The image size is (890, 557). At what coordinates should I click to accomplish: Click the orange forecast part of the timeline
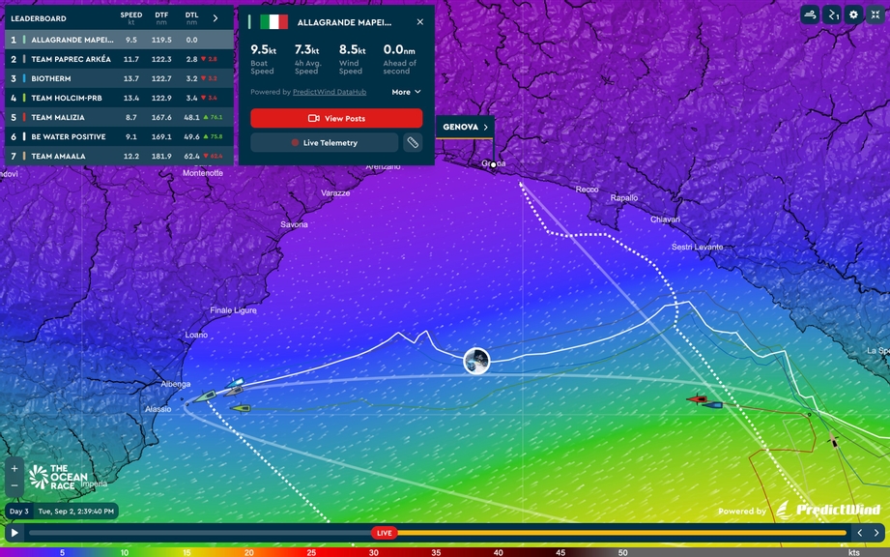pyautogui.click(x=622, y=533)
